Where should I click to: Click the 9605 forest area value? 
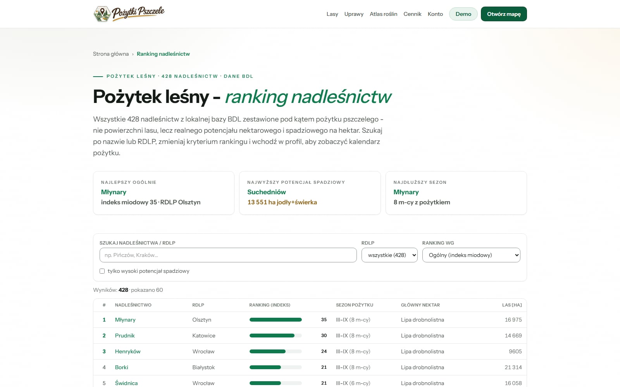[x=515, y=351]
